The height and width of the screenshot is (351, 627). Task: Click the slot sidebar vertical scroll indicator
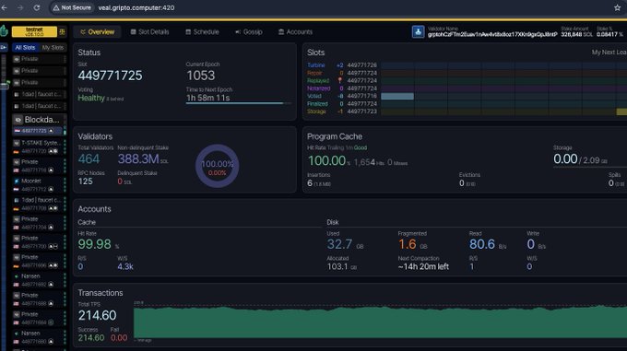coord(5,86)
